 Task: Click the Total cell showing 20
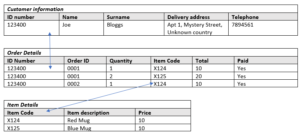pos(213,76)
